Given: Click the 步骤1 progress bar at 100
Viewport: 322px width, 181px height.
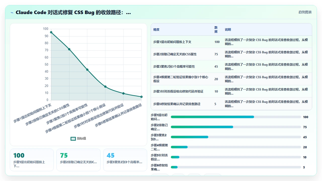Looking at the screenshot, I should [236, 117].
